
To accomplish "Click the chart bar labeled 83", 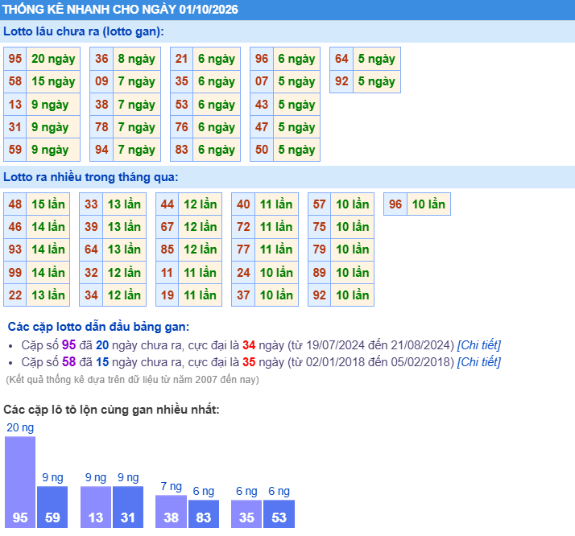I will [x=204, y=514].
